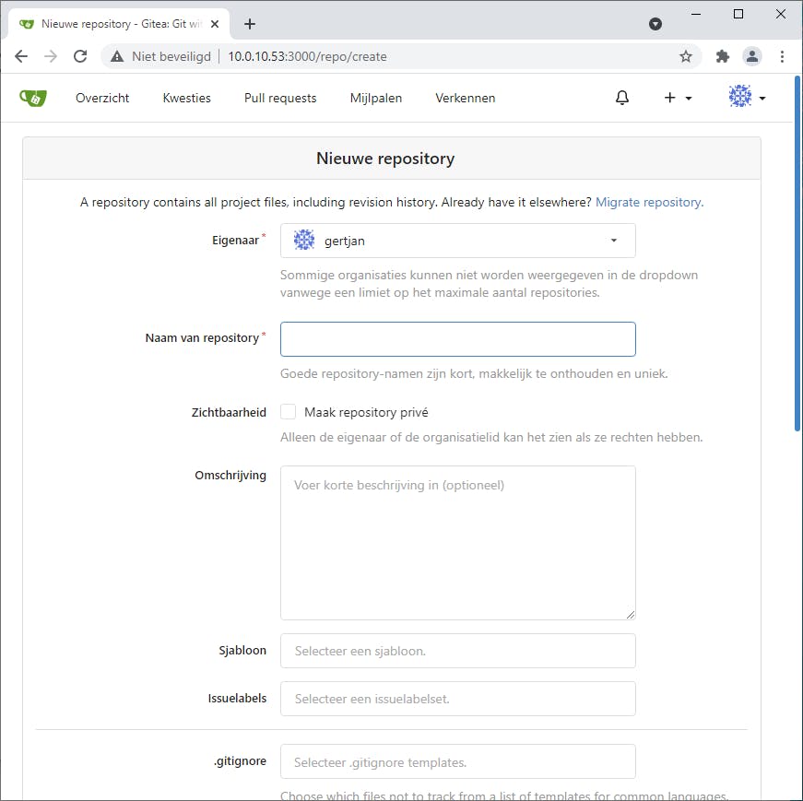Enable Maak repository privé
Viewport: 803px width, 801px height.
point(287,411)
